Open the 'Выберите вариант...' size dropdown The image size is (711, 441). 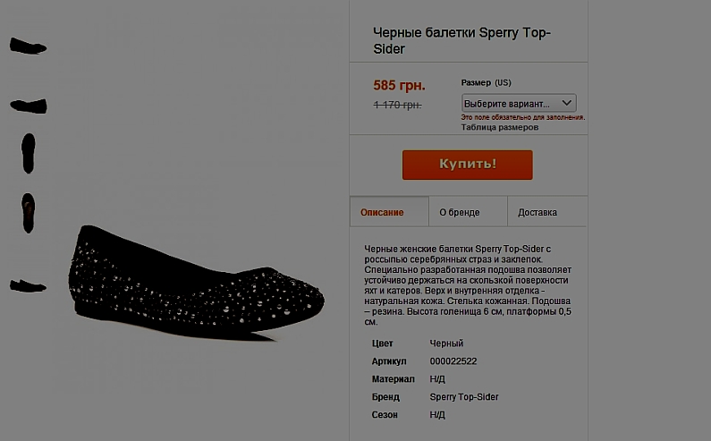click(x=510, y=104)
